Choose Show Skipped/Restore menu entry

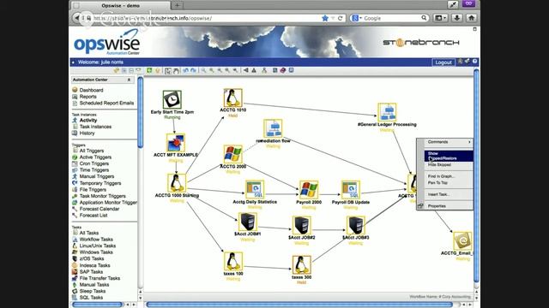[449, 156]
